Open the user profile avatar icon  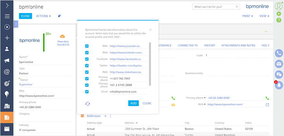279,6
